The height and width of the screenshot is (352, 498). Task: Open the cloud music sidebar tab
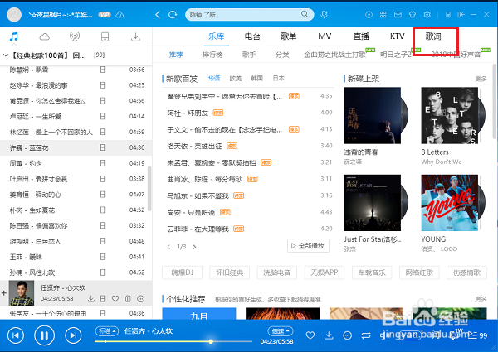coord(45,37)
